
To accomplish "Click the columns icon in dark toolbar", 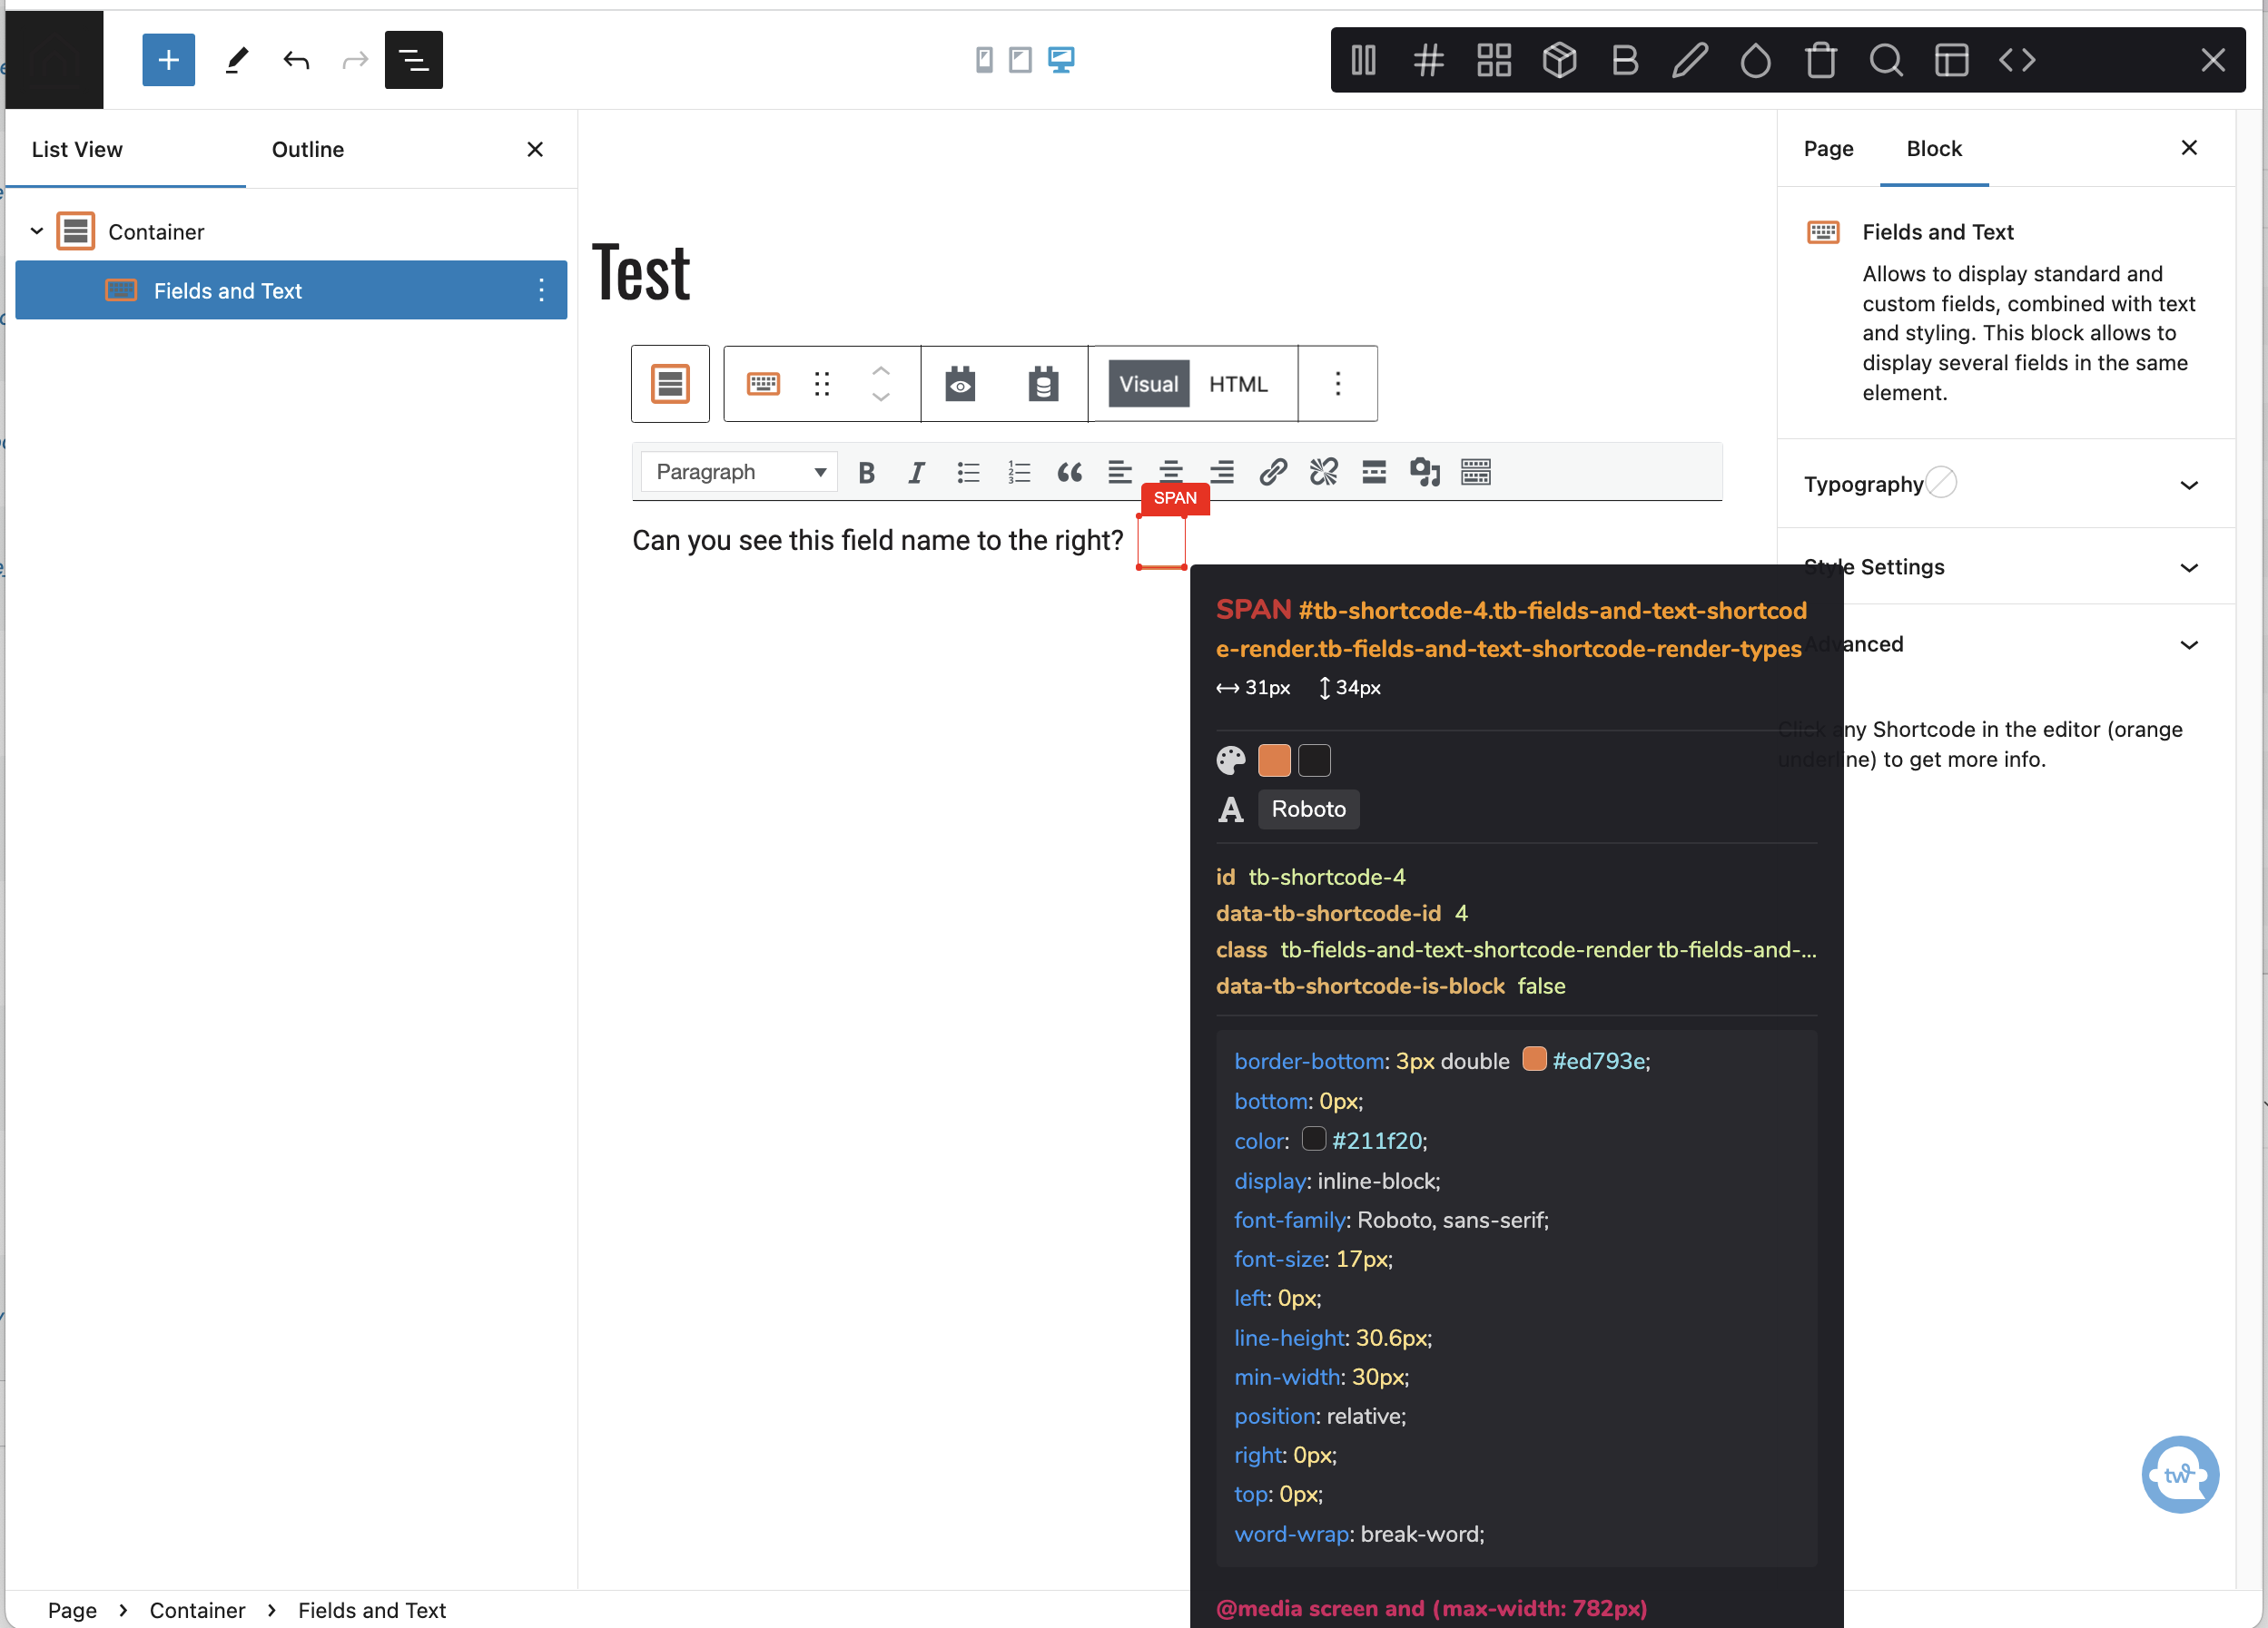I will click(x=1363, y=60).
